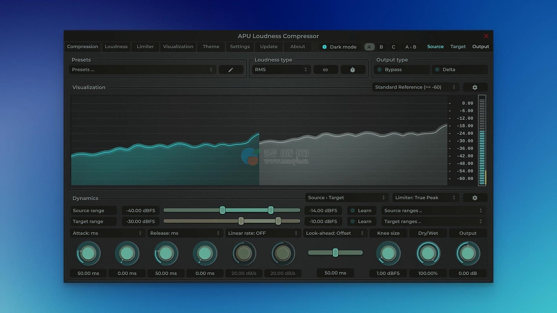Screen dimensions: 557x313
Task: Switch to the Loudness tab
Action: [x=116, y=47]
